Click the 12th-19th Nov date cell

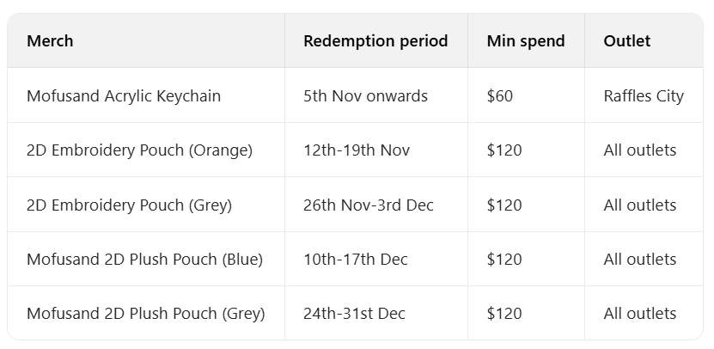(x=357, y=150)
